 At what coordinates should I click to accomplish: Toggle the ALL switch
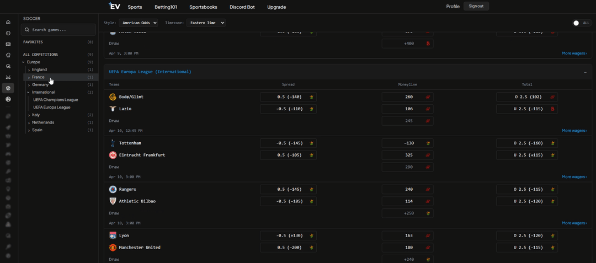pos(582,23)
